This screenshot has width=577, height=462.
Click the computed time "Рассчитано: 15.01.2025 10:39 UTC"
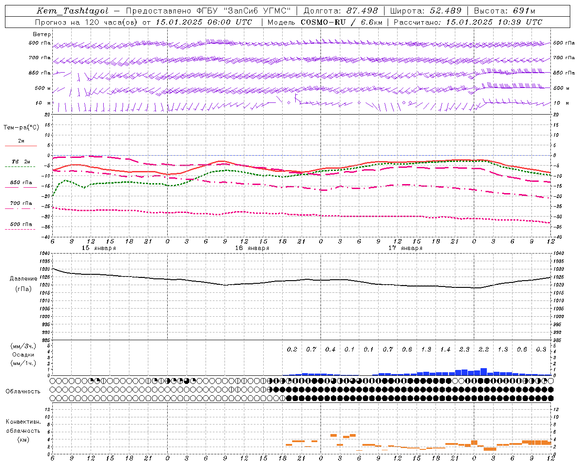[x=468, y=22]
